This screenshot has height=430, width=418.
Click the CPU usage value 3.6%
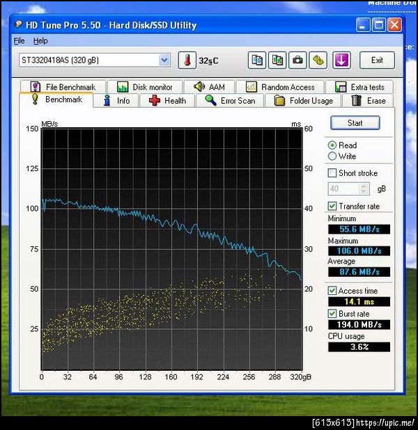(359, 347)
